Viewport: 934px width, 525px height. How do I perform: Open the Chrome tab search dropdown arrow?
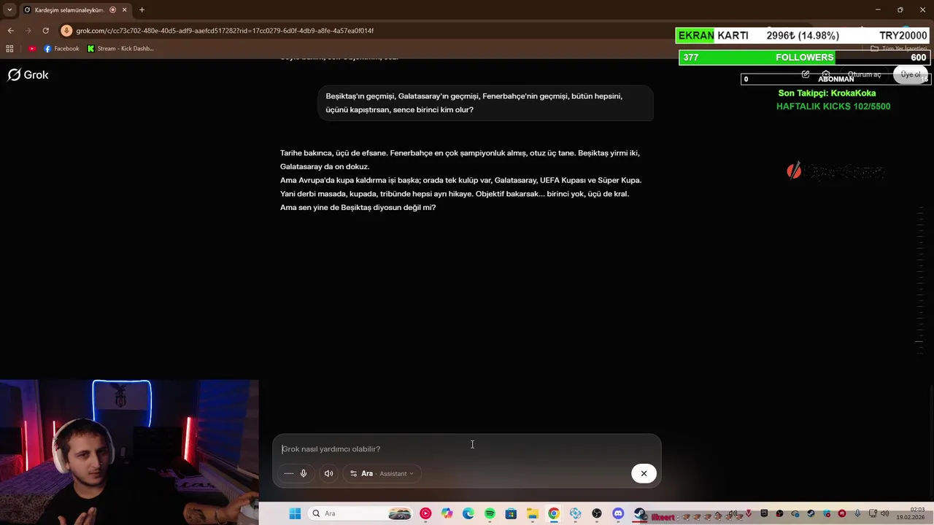9,10
